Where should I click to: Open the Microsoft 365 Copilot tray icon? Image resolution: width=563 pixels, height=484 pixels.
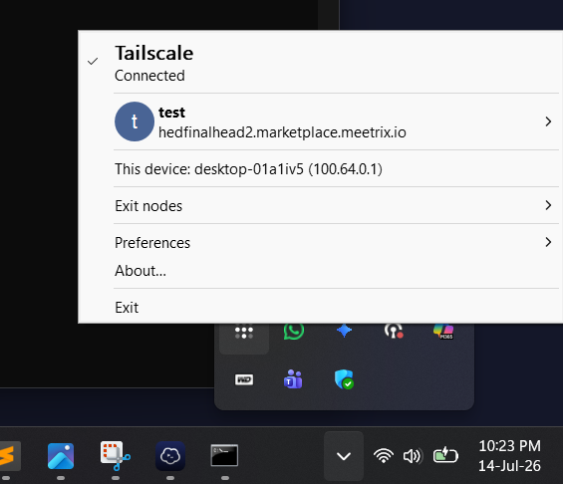click(443, 331)
